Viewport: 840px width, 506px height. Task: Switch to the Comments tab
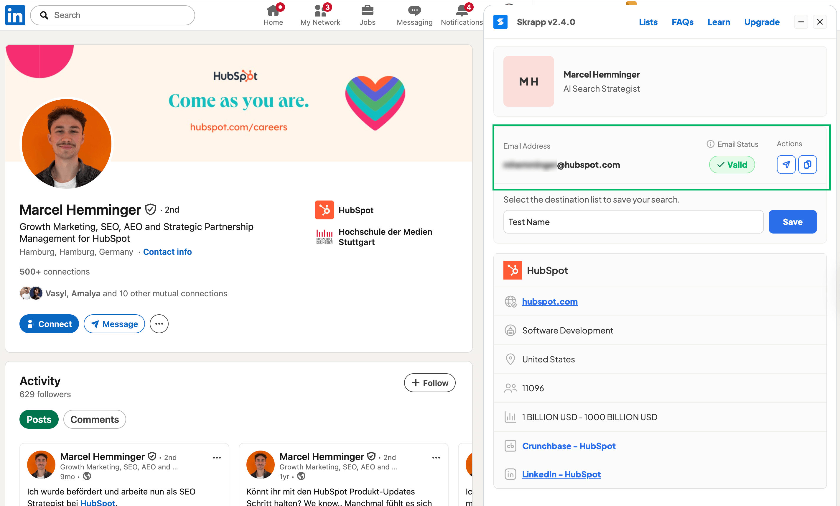94,419
